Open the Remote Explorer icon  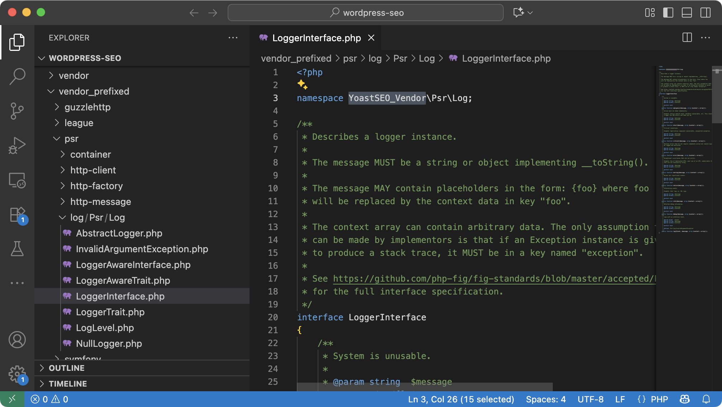tap(17, 180)
